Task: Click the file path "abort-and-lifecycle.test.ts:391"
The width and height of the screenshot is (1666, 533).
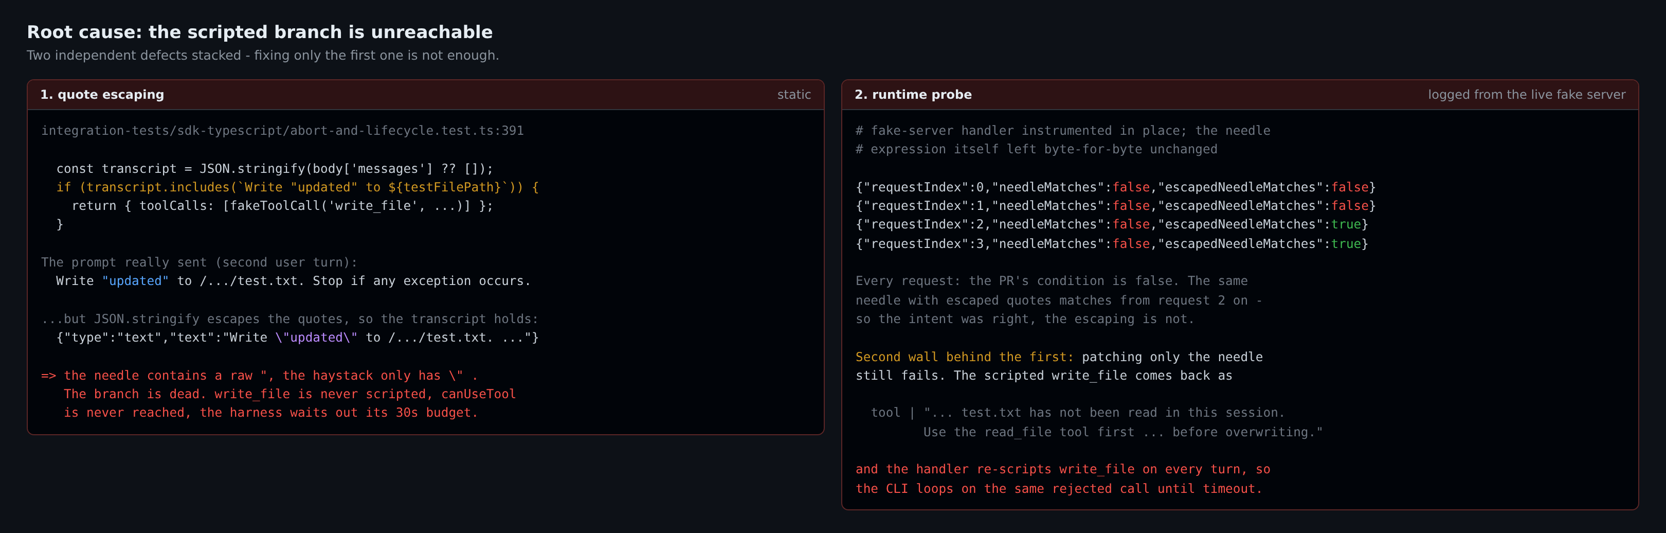Action: coord(407,131)
